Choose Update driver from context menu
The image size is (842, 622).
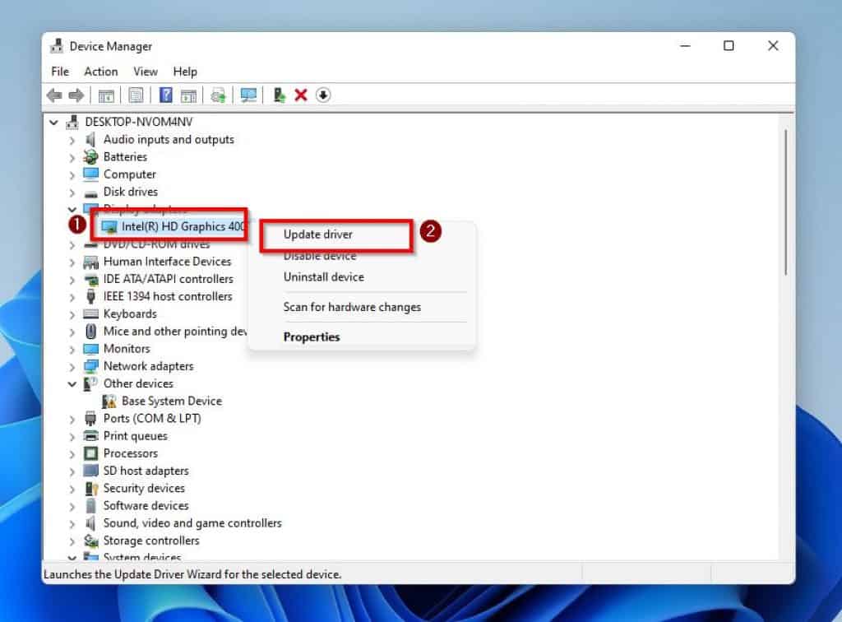pyautogui.click(x=318, y=234)
